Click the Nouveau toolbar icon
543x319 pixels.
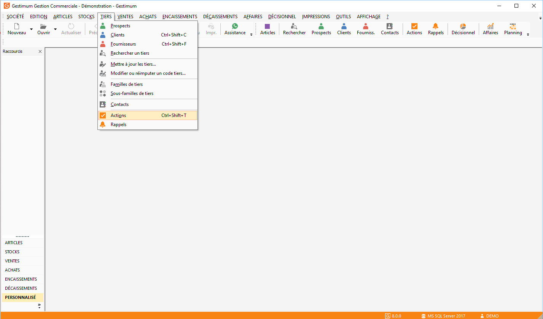pos(17,27)
